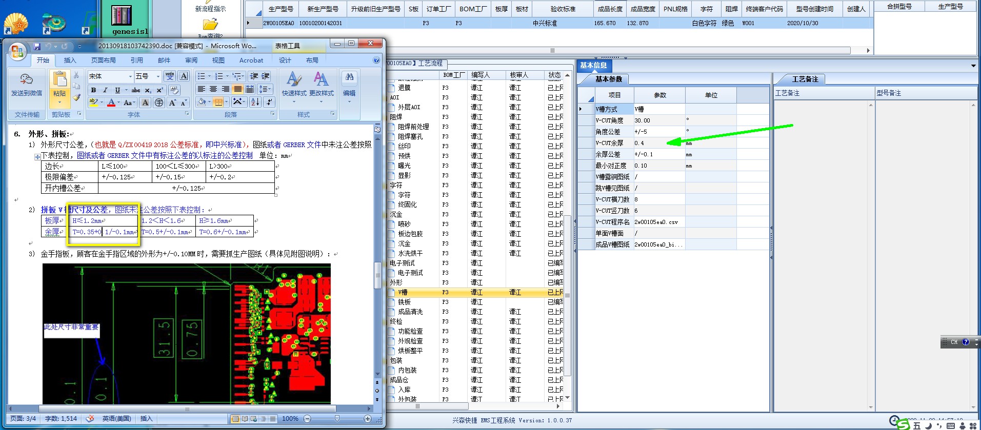Select the 工艺备注 tab in EMS window
This screenshot has width=981, height=430.
[x=805, y=79]
